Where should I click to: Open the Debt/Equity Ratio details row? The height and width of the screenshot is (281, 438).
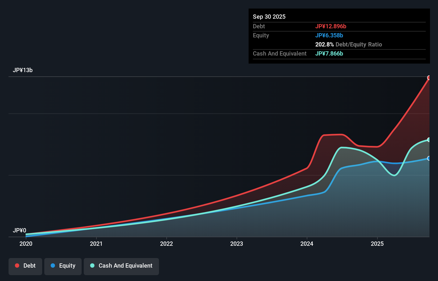click(348, 44)
